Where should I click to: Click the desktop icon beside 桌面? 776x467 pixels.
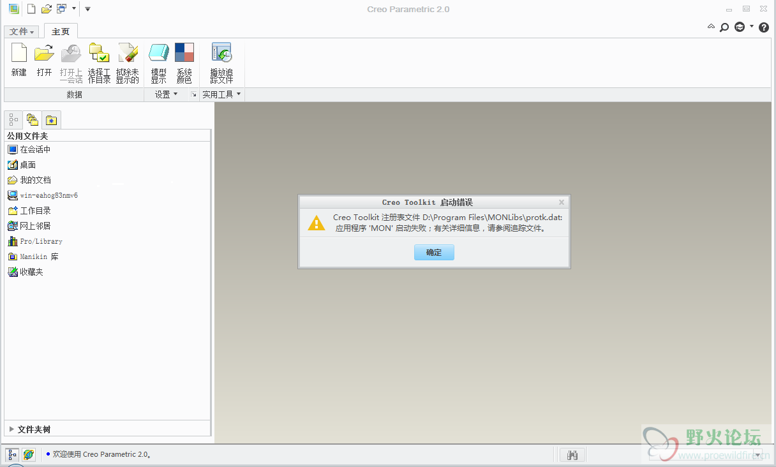(13, 165)
